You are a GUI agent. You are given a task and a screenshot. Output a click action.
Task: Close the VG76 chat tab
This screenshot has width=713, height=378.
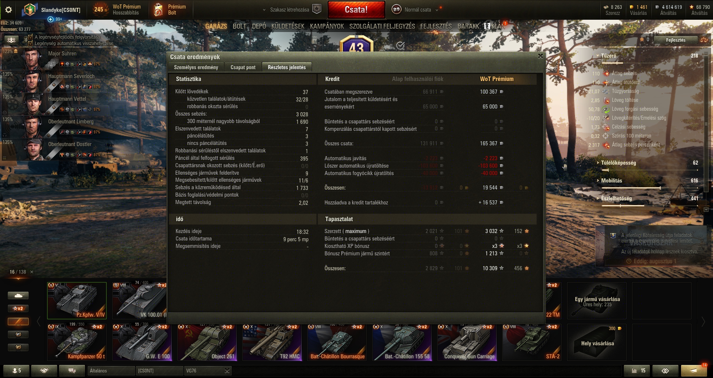[227, 371]
